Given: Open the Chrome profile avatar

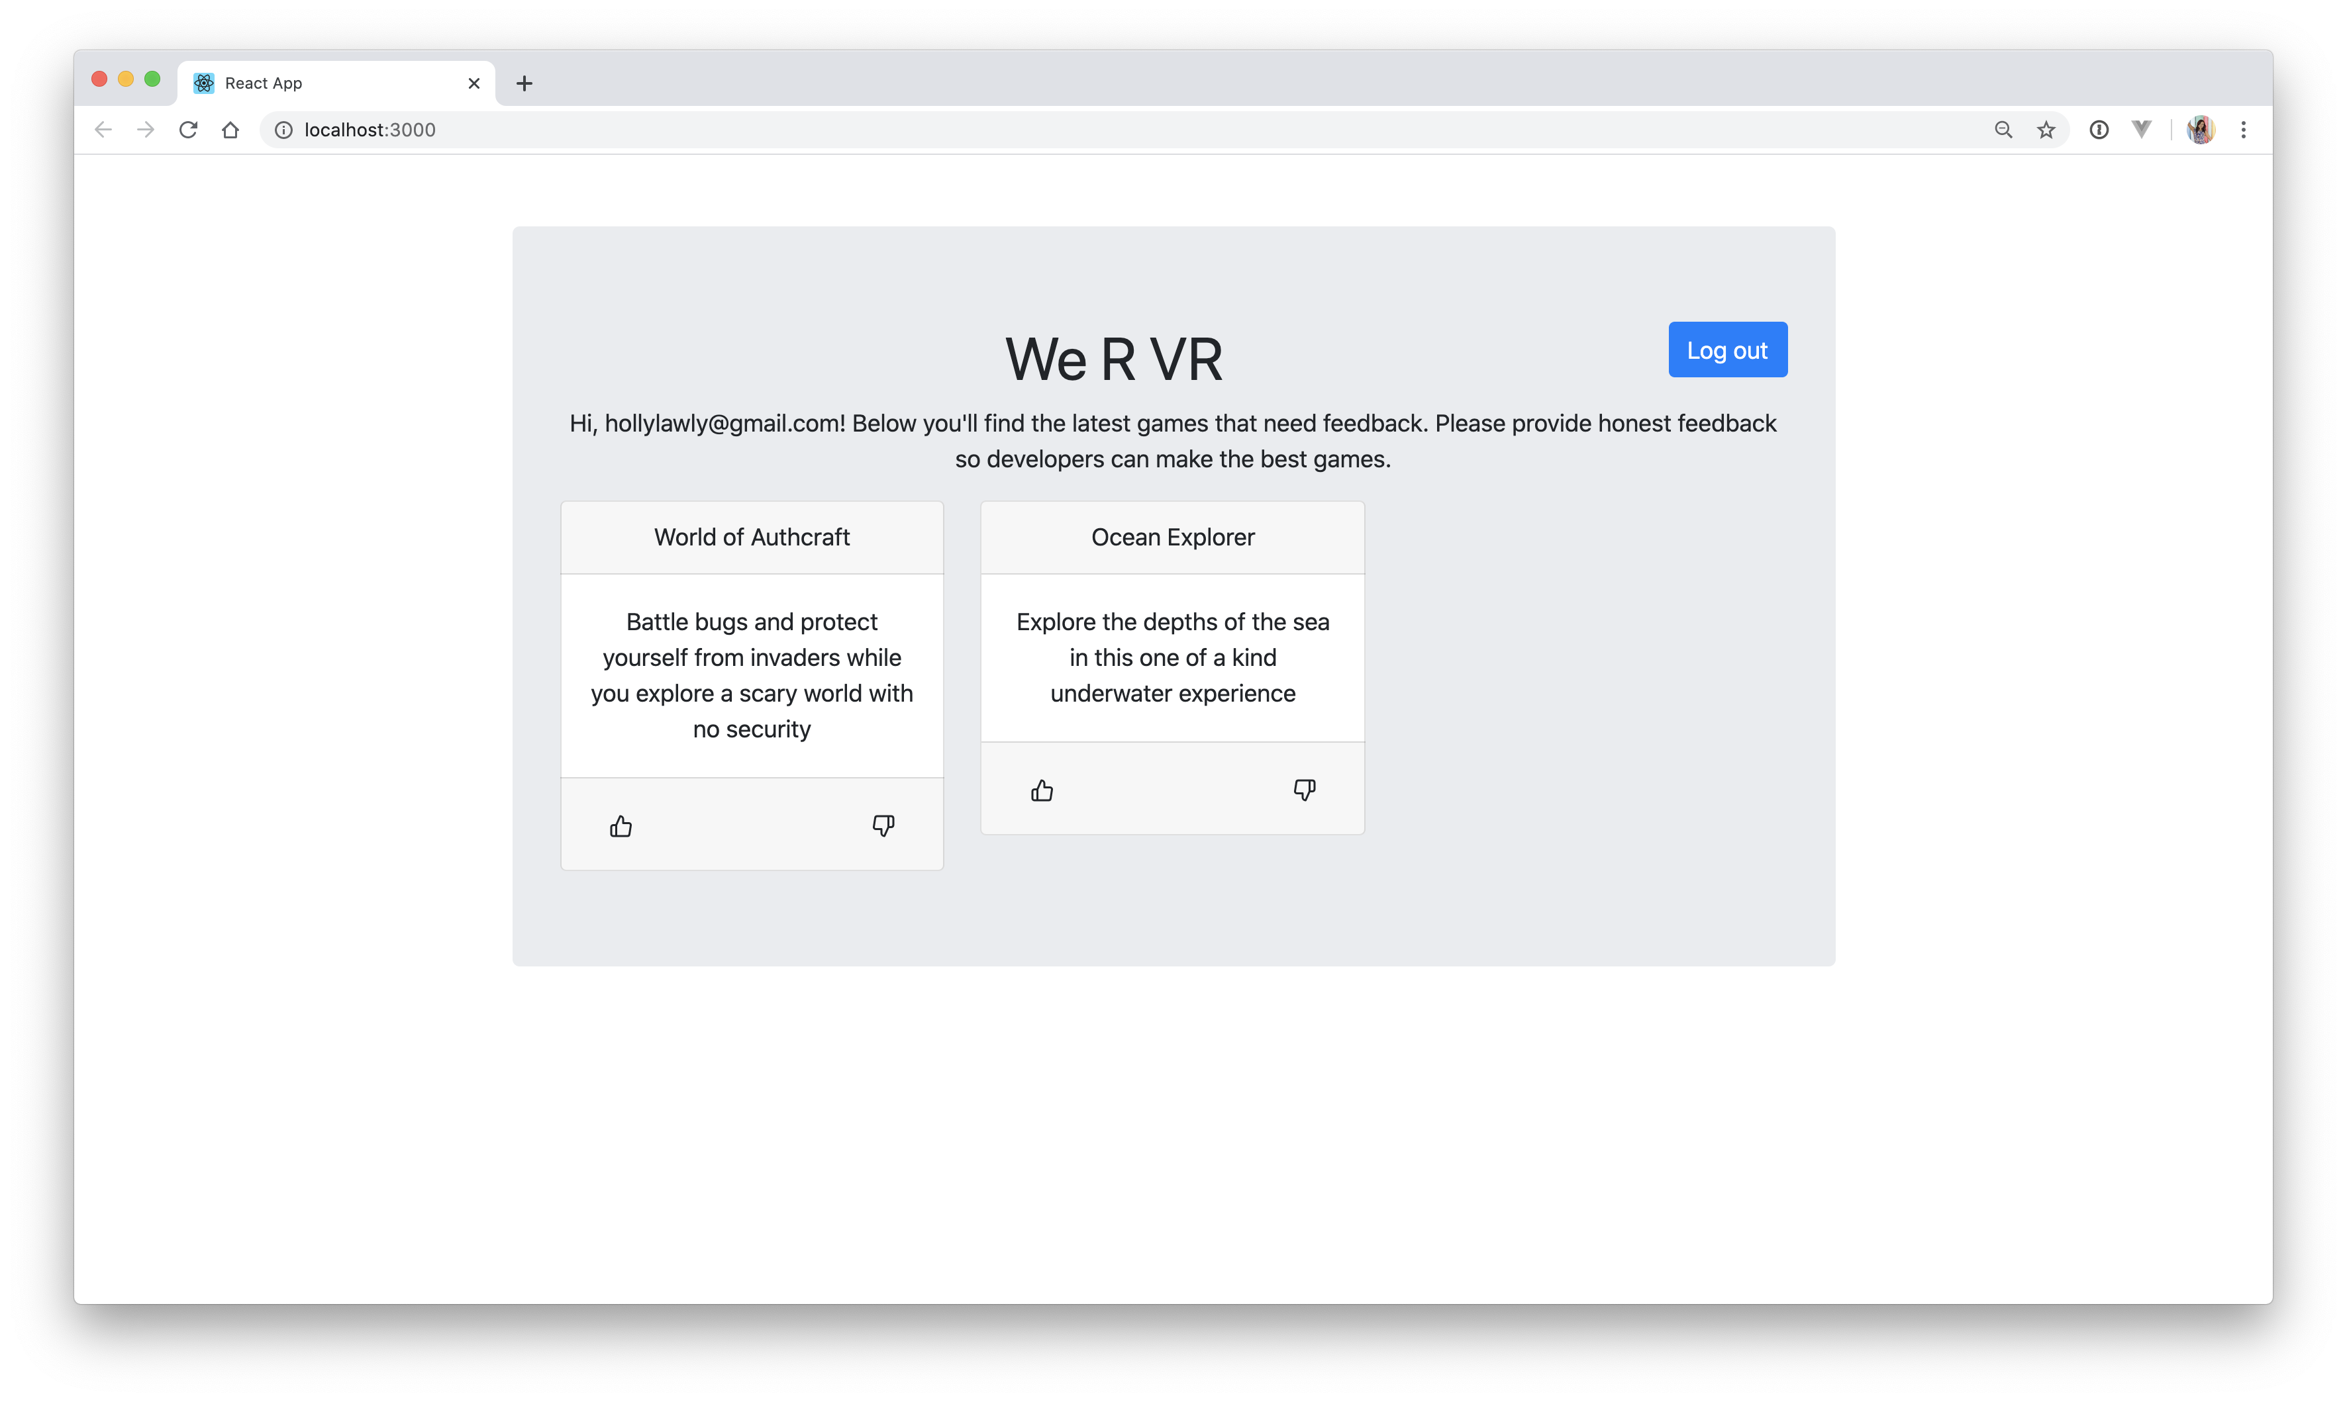Looking at the screenshot, I should point(2201,130).
